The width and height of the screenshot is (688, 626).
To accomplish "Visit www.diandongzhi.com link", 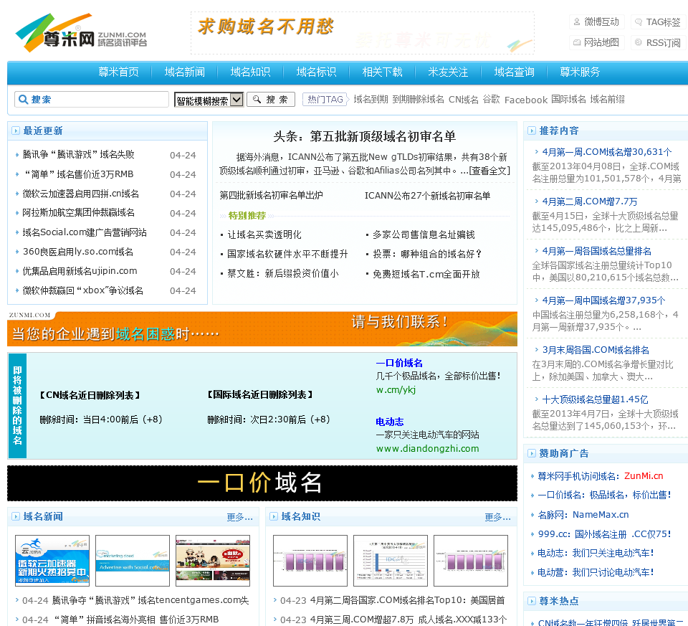I will tap(427, 449).
